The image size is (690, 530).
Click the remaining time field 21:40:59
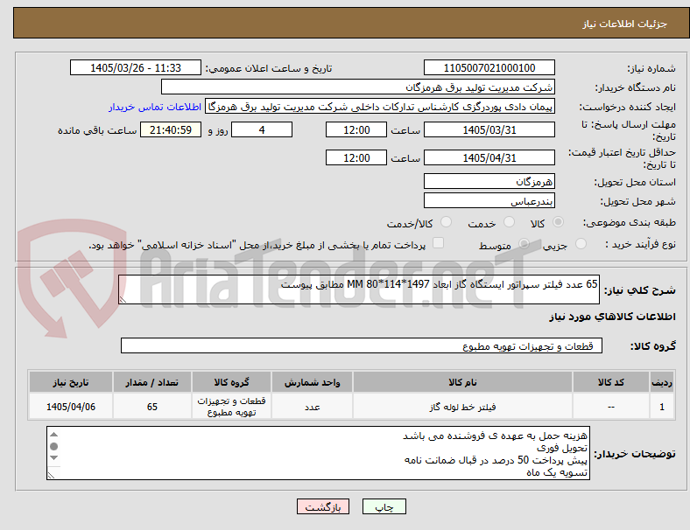tap(171, 130)
